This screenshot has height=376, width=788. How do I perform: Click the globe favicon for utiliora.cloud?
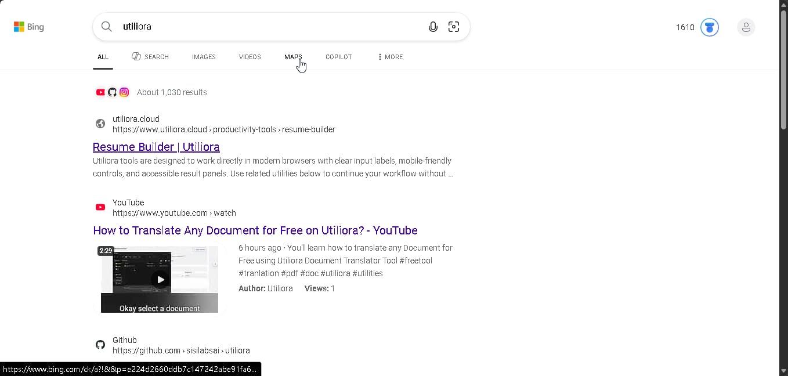pyautogui.click(x=100, y=124)
